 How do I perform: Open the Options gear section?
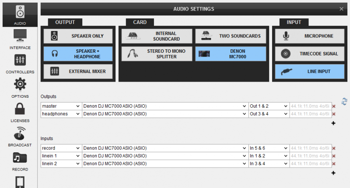coord(20,88)
